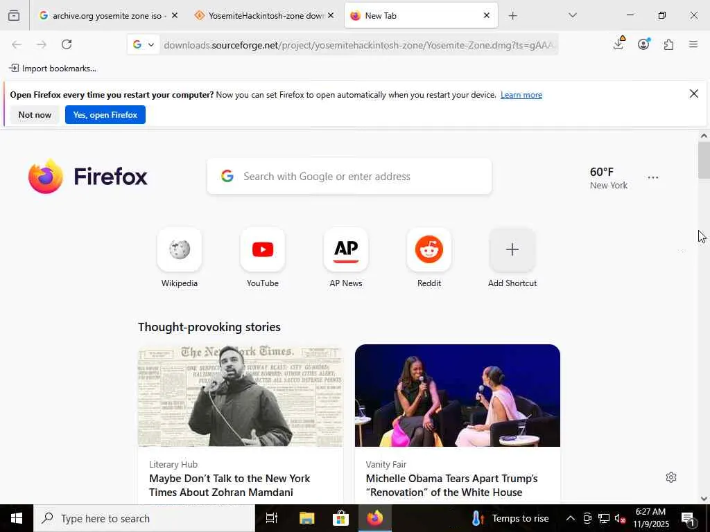Open Michelle Obama story headline
Viewport: 710px width, 532px height.
[x=452, y=486]
